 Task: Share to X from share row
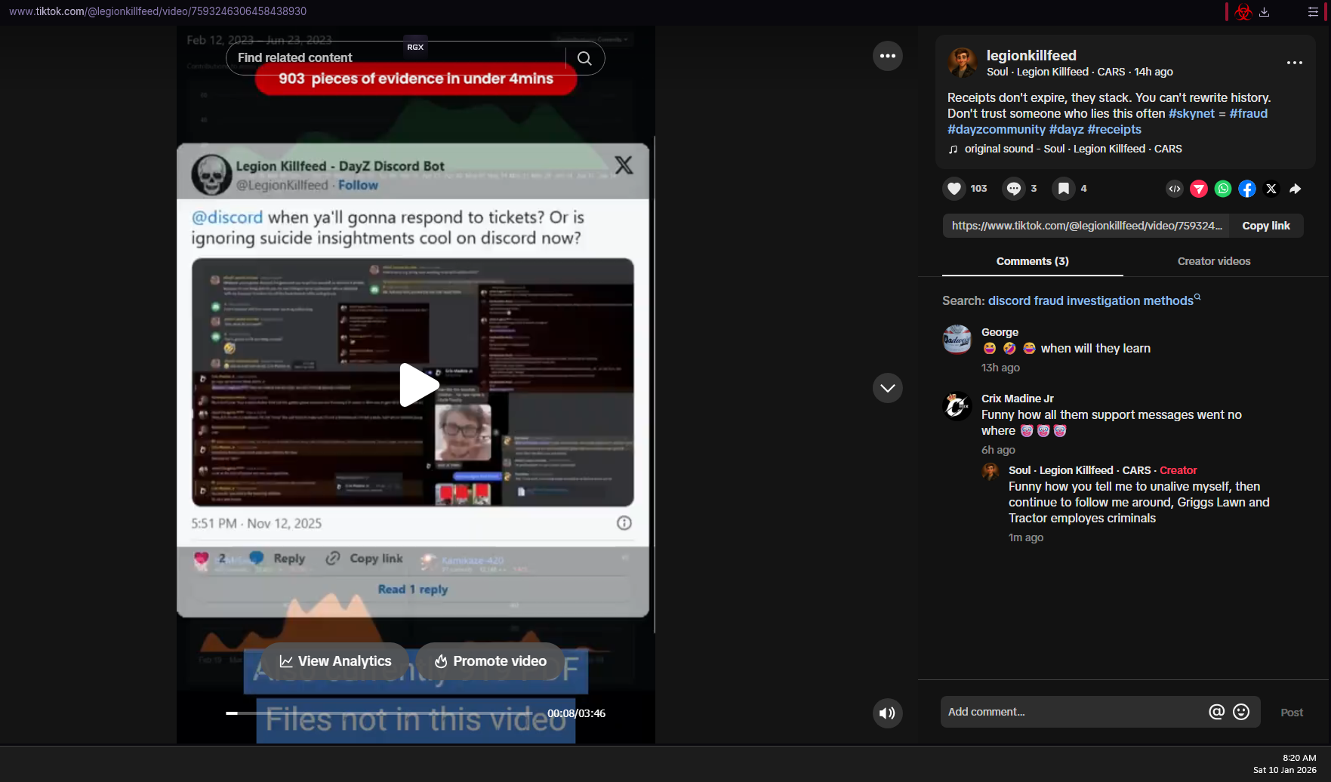1271,189
